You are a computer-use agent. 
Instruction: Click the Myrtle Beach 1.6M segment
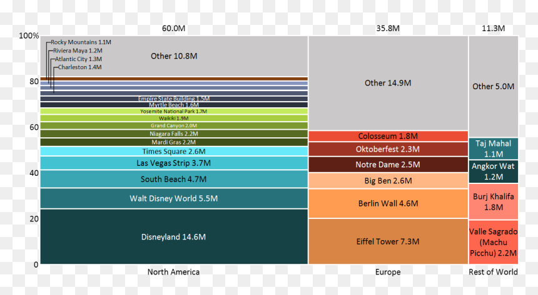coord(174,105)
